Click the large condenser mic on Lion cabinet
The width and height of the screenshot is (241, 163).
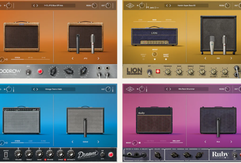point(212,45)
